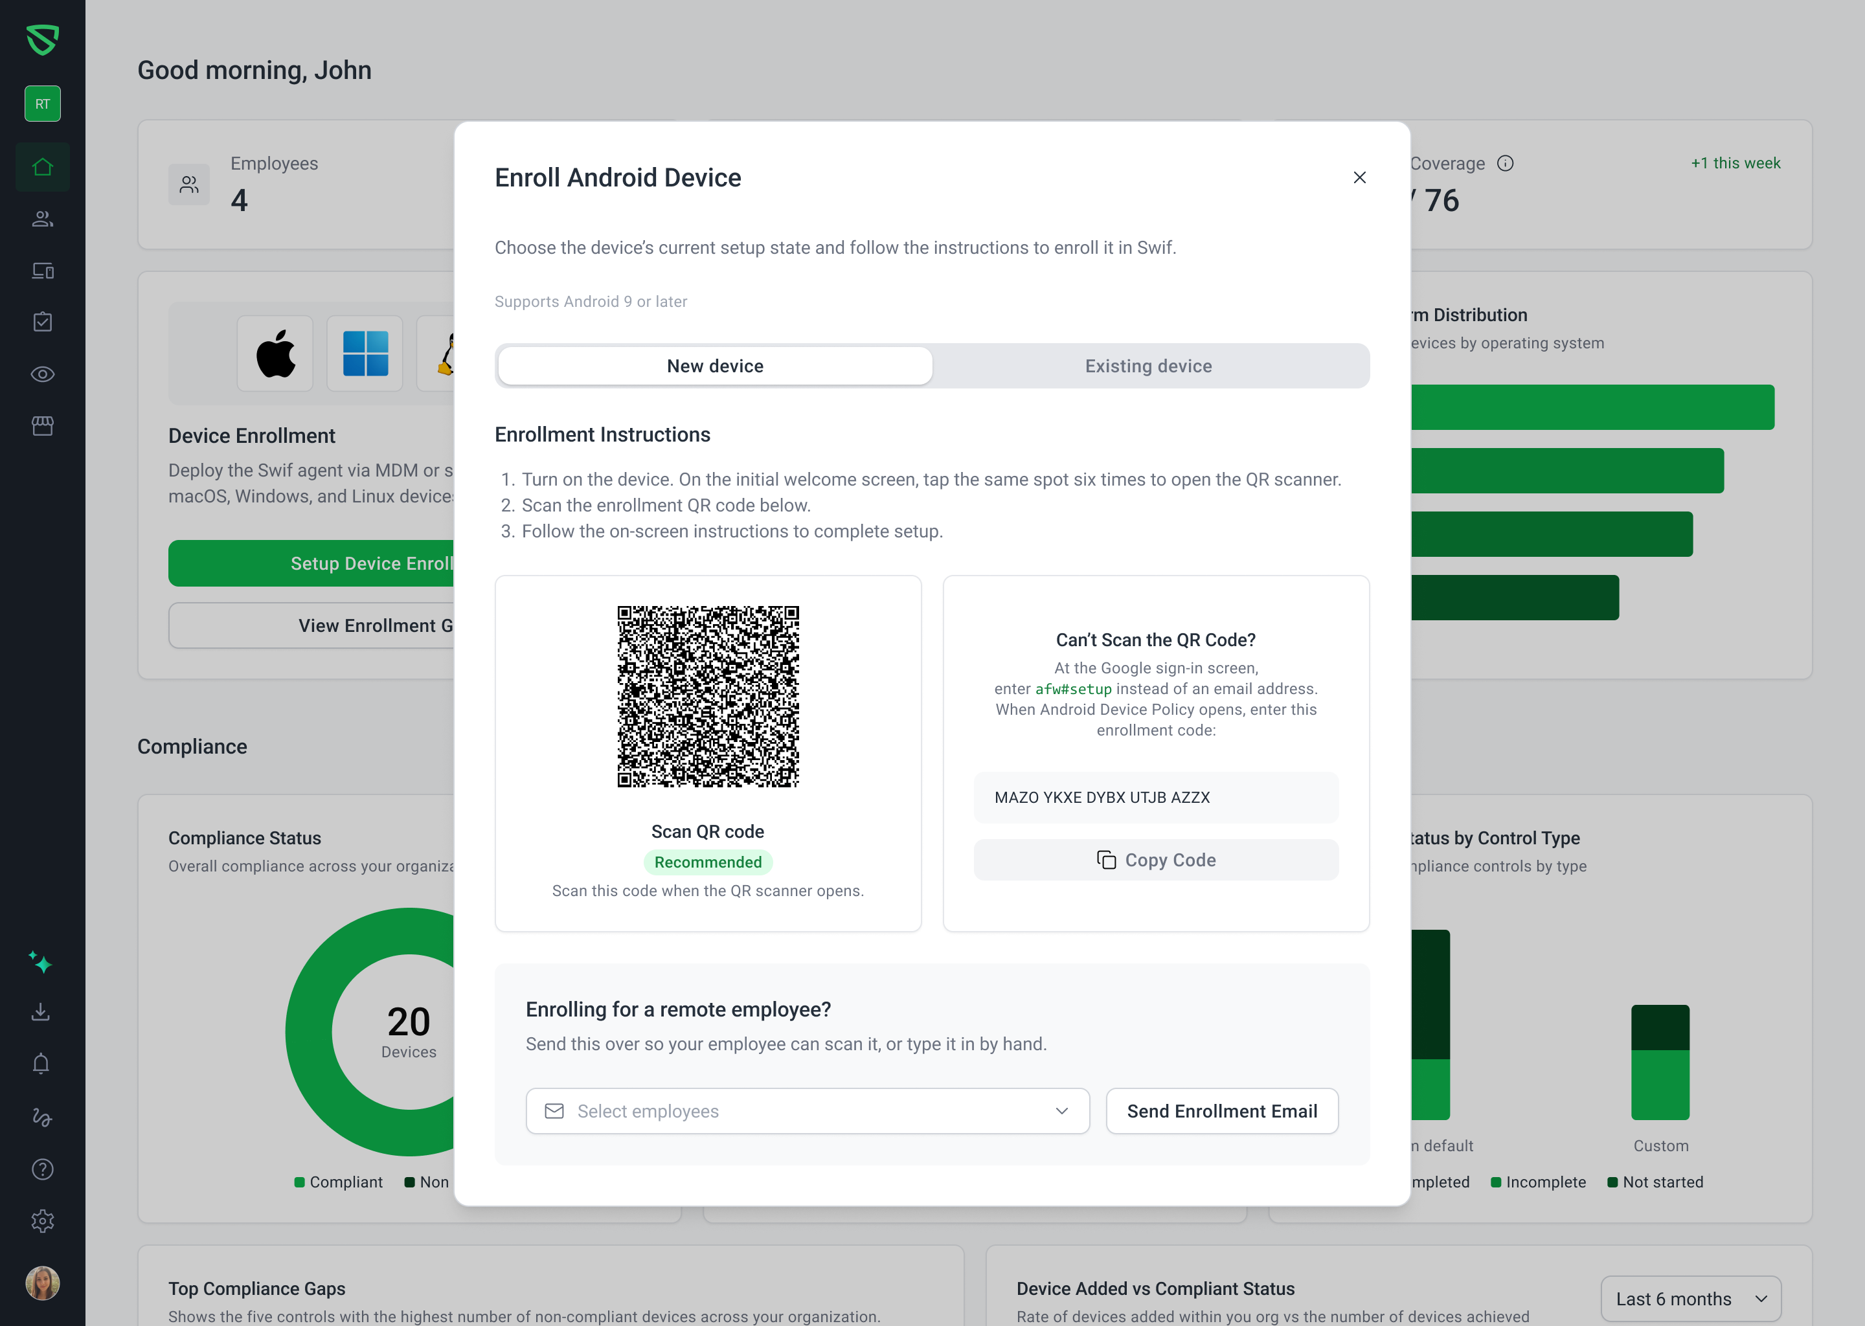Open the help question mark icon
This screenshot has height=1326, width=1865.
(x=43, y=1169)
